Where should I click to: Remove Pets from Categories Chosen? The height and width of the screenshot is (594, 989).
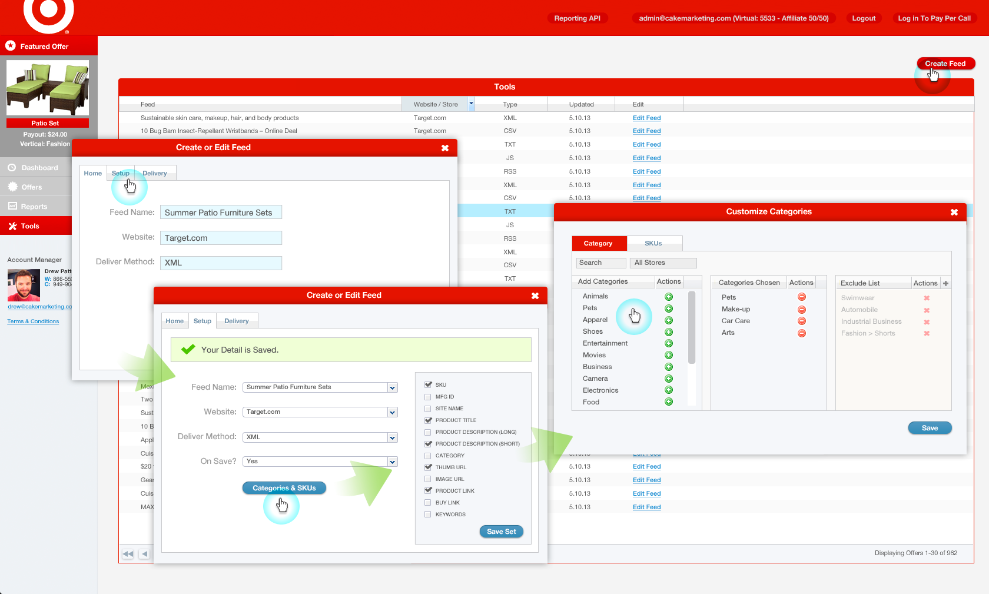802,297
